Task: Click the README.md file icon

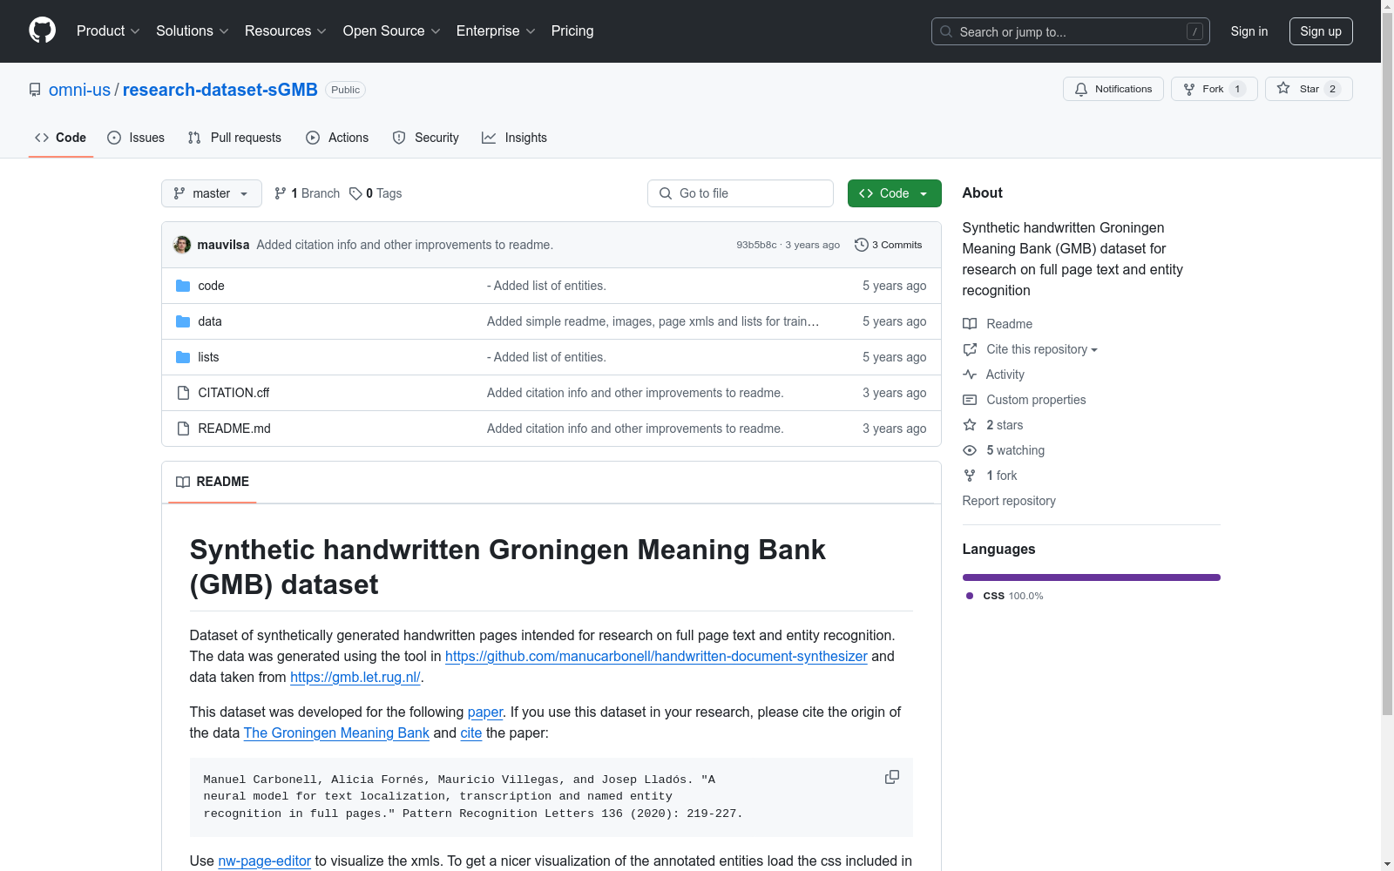Action: coord(183,429)
